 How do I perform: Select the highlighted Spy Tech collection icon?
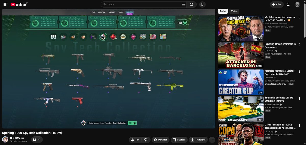click(x=103, y=37)
